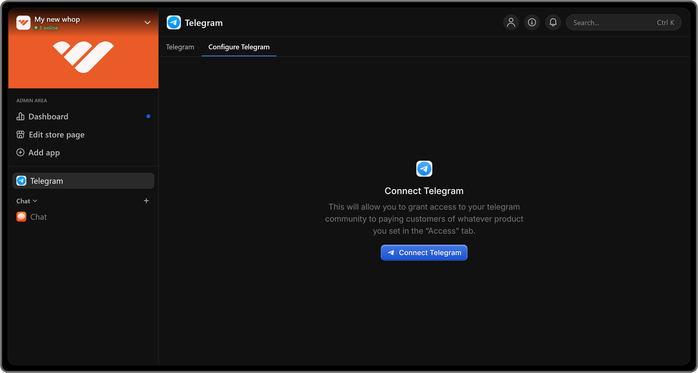The width and height of the screenshot is (698, 373).
Task: Click the orange Whop banner image
Action: coord(83,61)
